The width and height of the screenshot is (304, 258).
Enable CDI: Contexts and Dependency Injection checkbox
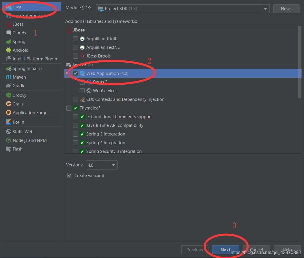75,99
